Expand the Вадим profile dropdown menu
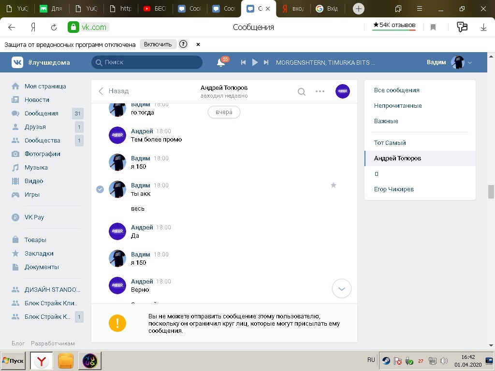The height and width of the screenshot is (371, 495). (470, 62)
